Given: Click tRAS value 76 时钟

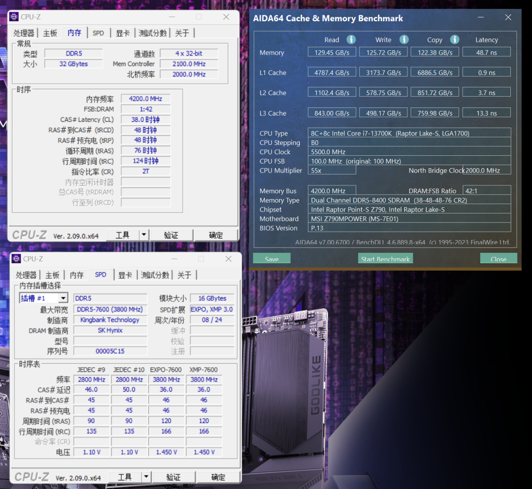Looking at the screenshot, I should click(x=145, y=150).
